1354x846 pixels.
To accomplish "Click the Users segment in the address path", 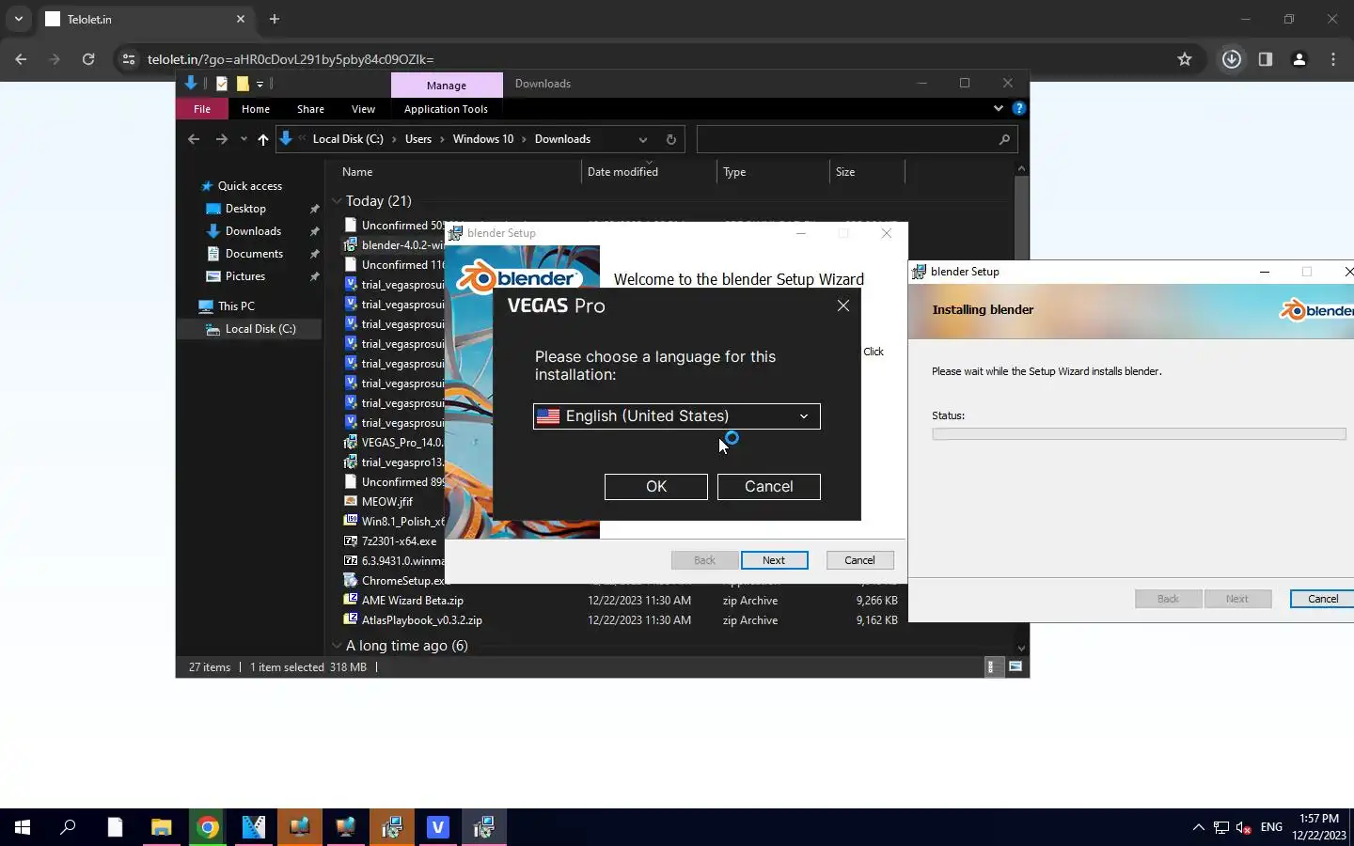I will (x=418, y=139).
